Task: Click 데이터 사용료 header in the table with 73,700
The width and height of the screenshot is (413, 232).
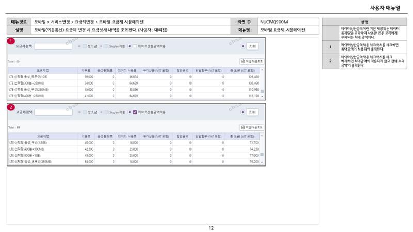Action: (x=127, y=136)
